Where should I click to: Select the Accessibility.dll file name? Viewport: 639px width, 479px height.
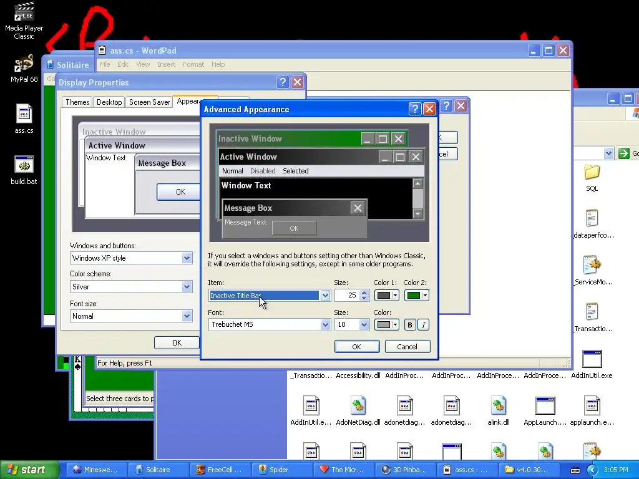coord(358,375)
